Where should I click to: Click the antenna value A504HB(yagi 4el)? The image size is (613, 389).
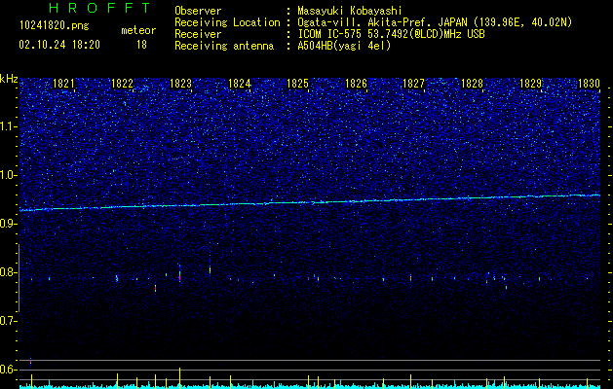click(x=344, y=46)
